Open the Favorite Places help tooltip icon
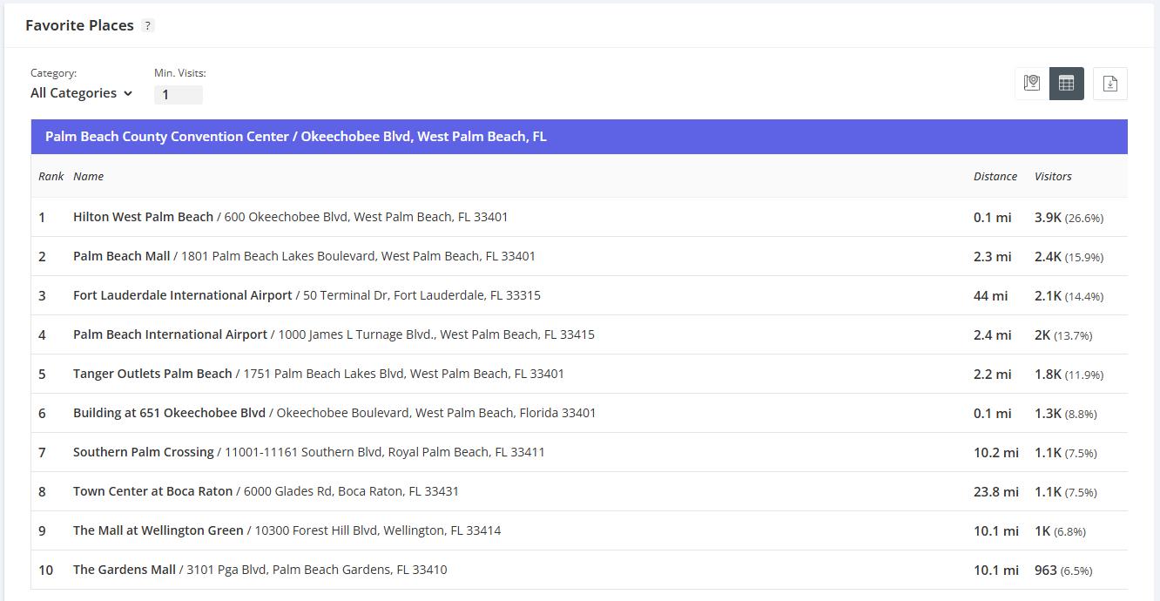Screen dimensions: 1160x601 click(148, 26)
